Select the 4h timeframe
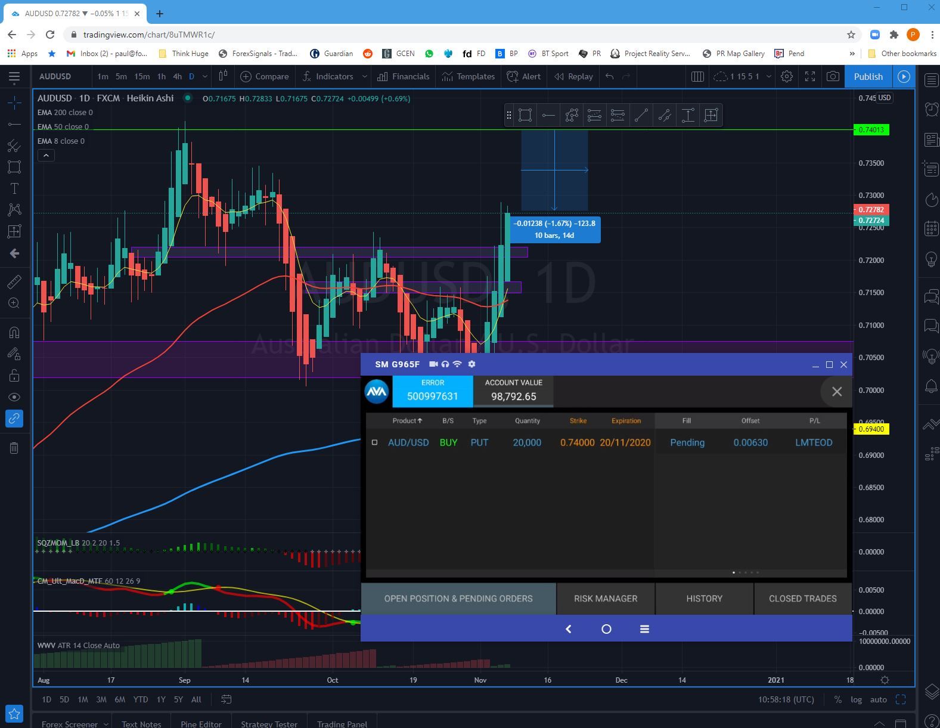Image resolution: width=940 pixels, height=728 pixels. [x=177, y=76]
